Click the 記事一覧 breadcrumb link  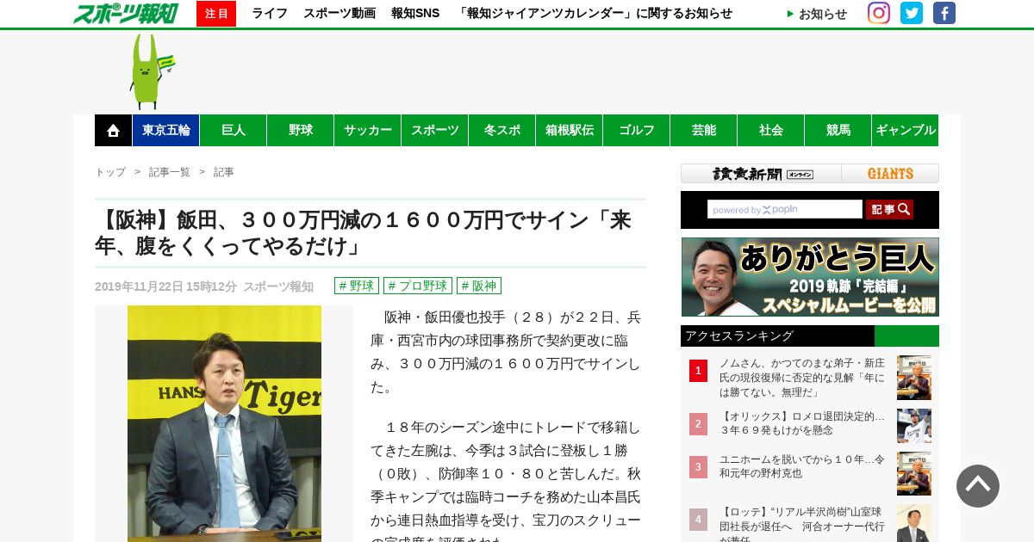(170, 172)
